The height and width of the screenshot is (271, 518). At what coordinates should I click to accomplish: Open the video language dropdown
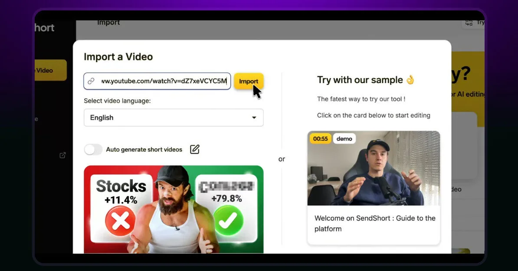174,118
